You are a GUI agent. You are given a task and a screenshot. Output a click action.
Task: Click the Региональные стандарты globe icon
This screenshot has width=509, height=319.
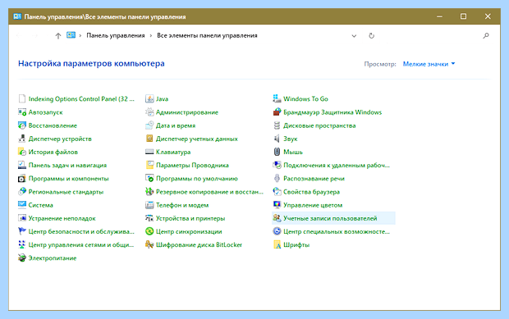tap(21, 192)
